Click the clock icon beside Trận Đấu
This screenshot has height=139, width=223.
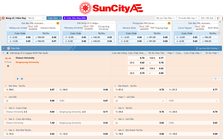pyautogui.click(x=9, y=48)
